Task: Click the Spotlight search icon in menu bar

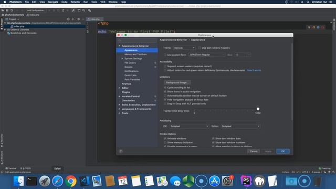Action: pyautogui.click(x=308, y=2)
